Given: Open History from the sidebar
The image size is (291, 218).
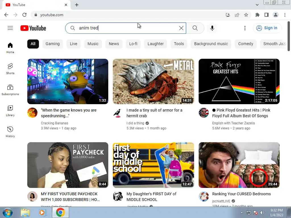Looking at the screenshot, I should click(x=10, y=132).
